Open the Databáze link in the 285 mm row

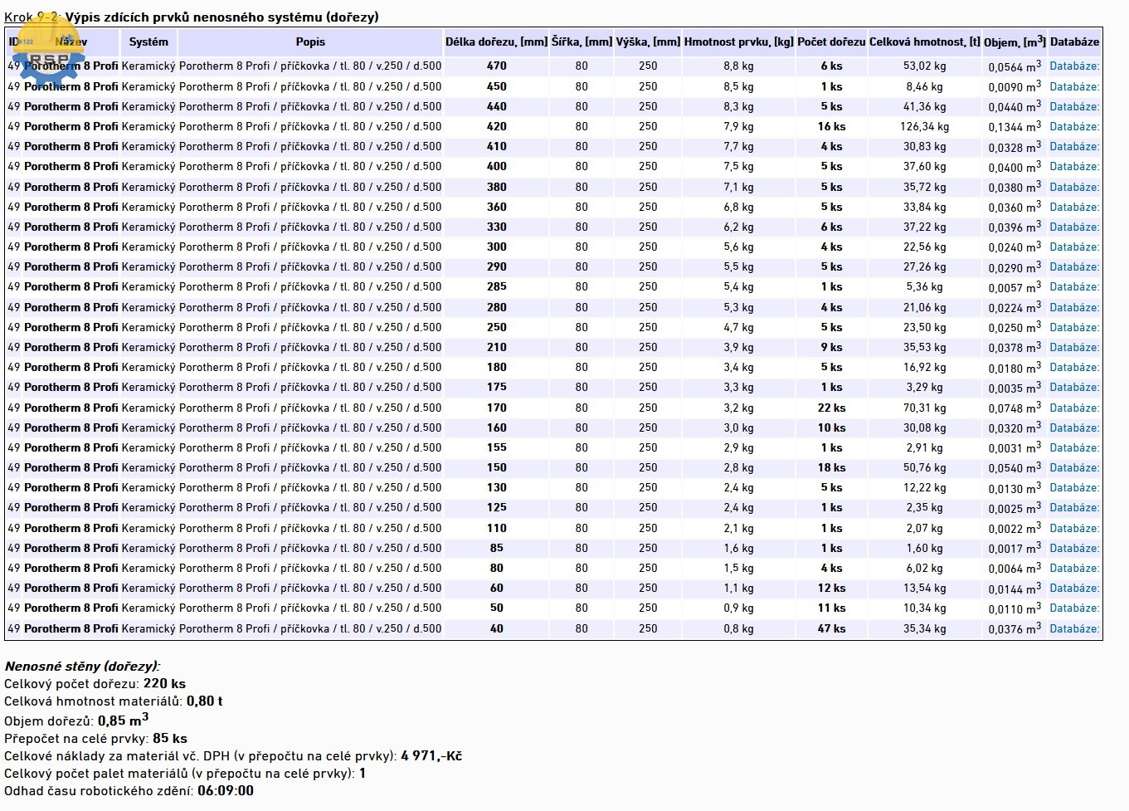coord(1074,286)
